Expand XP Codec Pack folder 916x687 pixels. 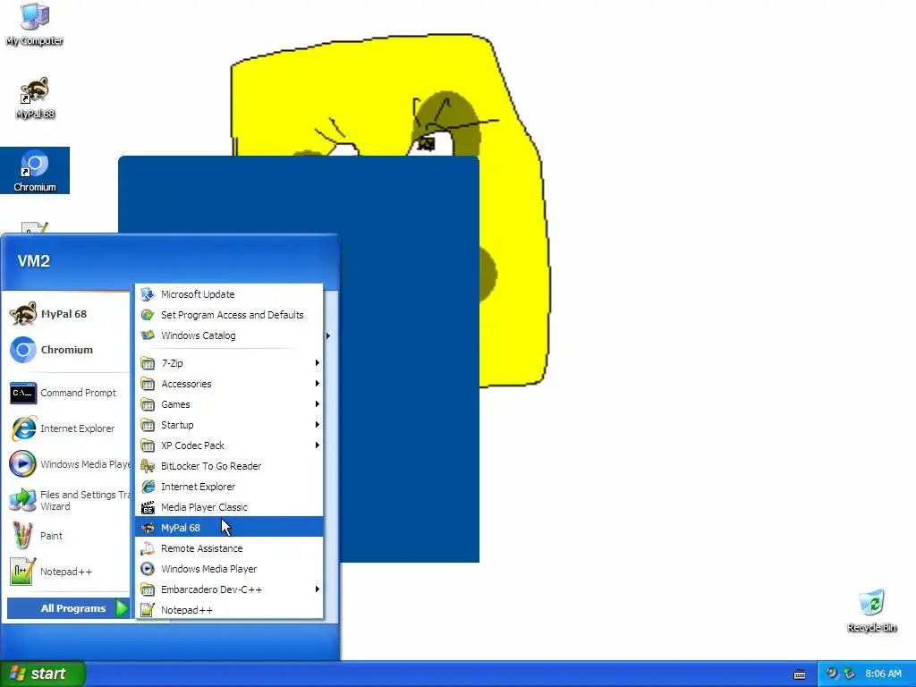(x=229, y=445)
